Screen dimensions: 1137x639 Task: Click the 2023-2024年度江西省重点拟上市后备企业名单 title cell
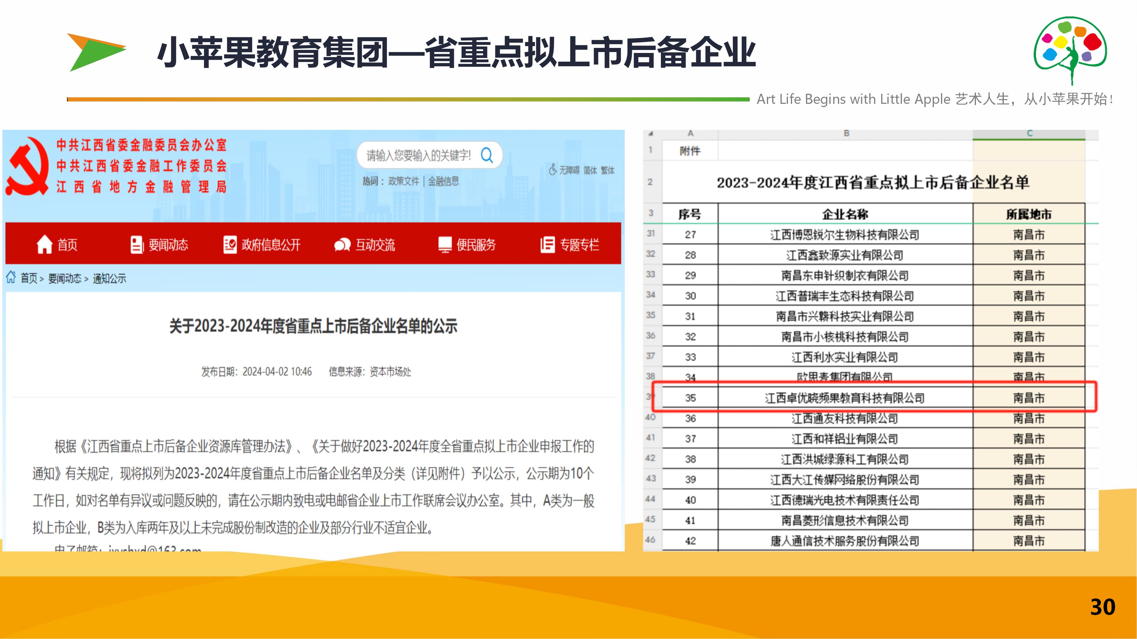pyautogui.click(x=873, y=182)
